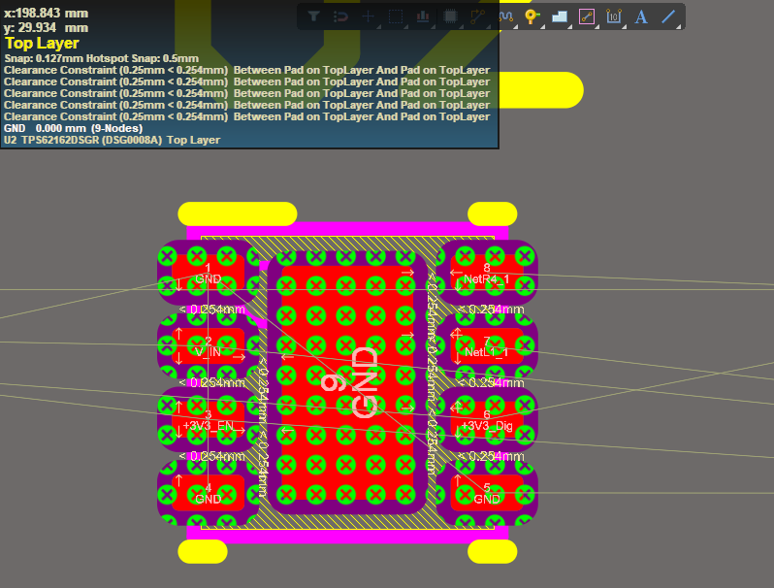The image size is (774, 588).
Task: Start interactive track routing tool
Action: [x=476, y=16]
